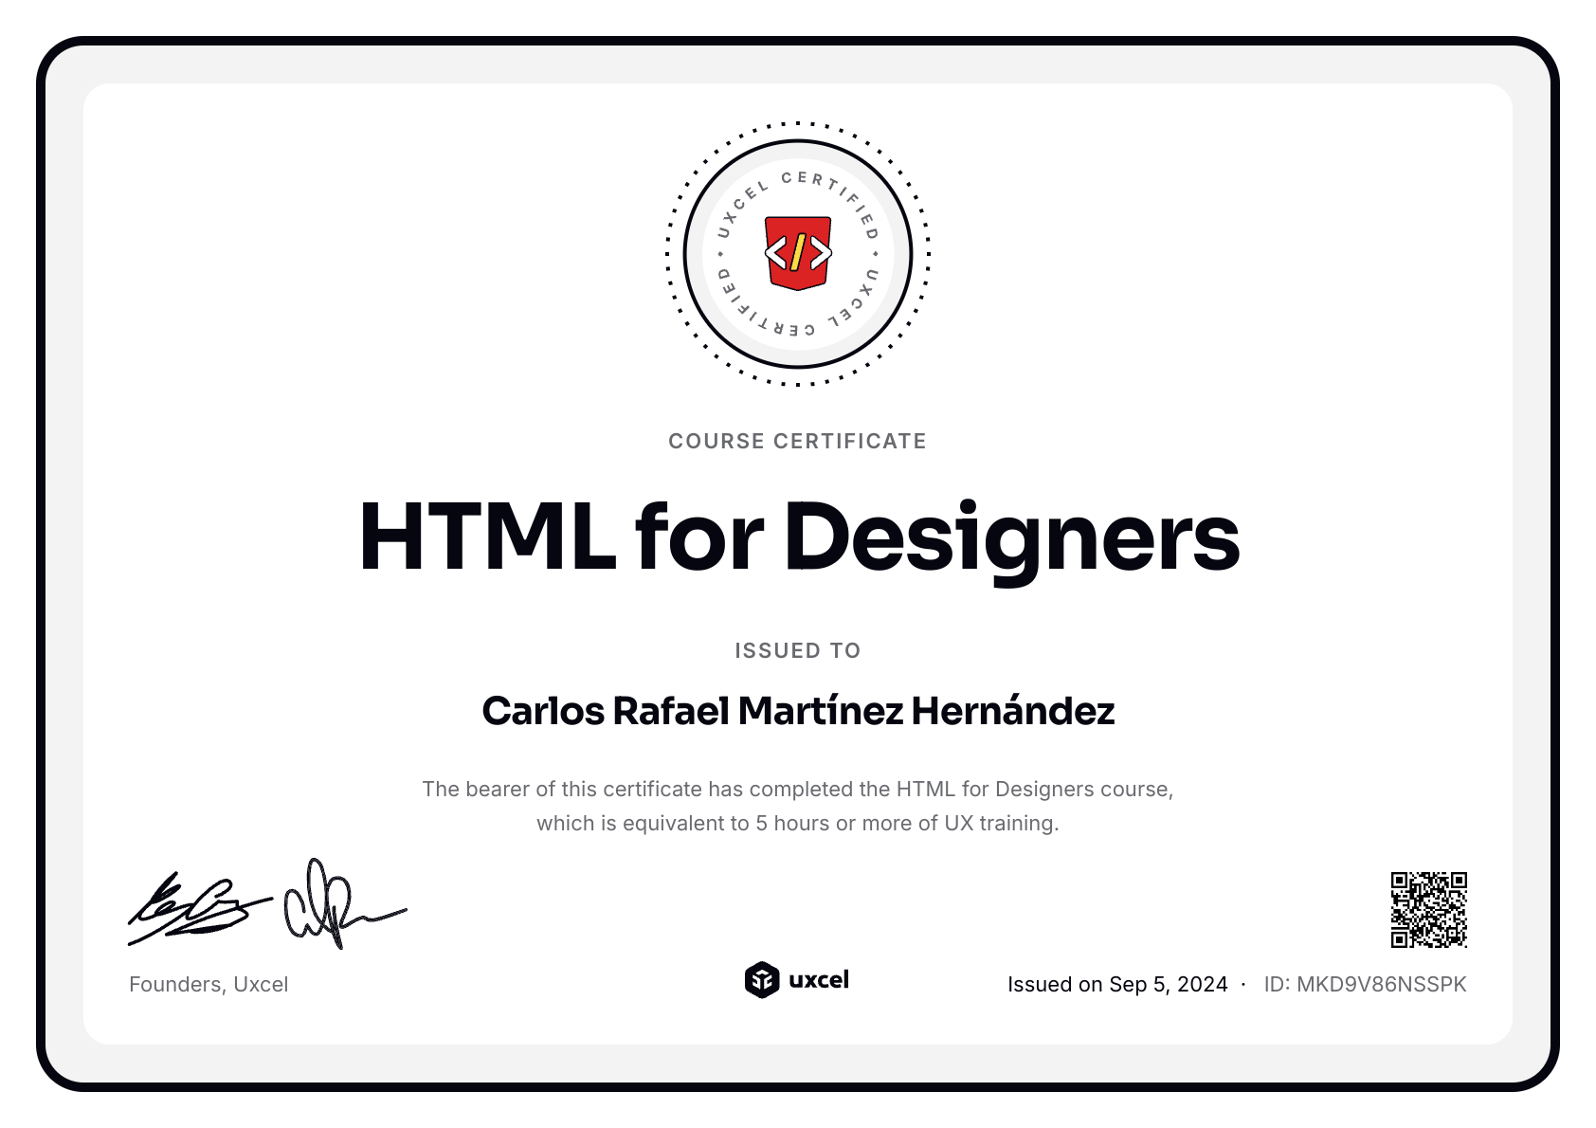Click the uxcel wordmark next to the logo

(x=821, y=981)
